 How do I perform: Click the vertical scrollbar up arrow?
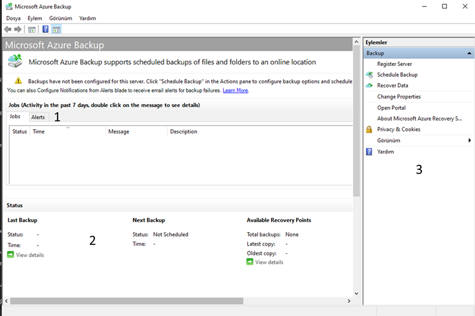pos(357,42)
